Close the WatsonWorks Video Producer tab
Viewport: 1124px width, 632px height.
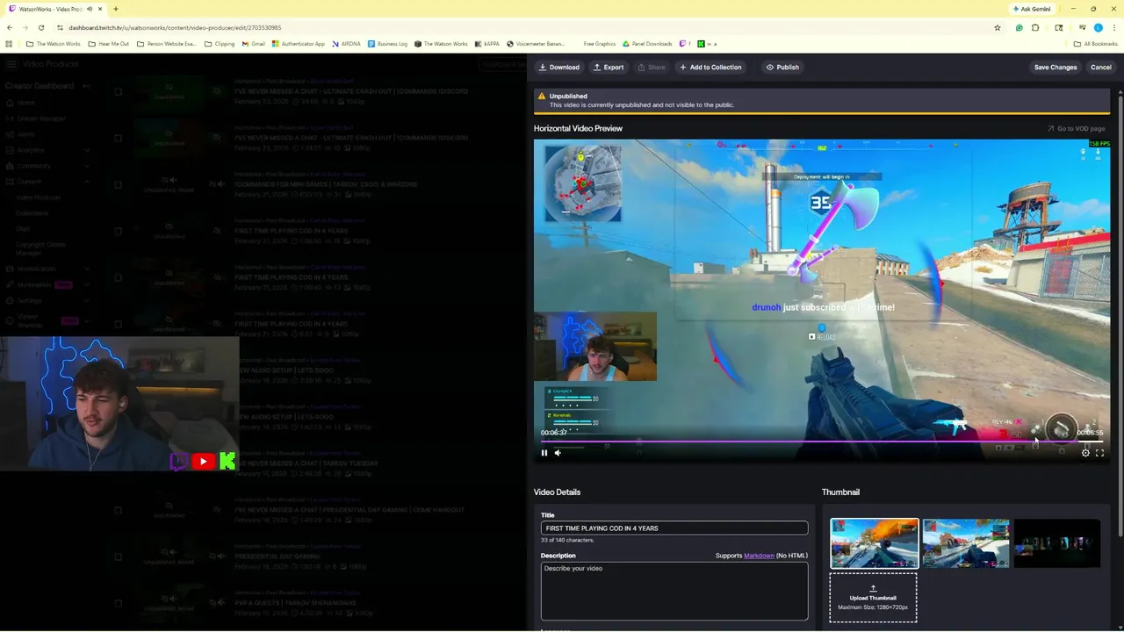[x=101, y=9]
